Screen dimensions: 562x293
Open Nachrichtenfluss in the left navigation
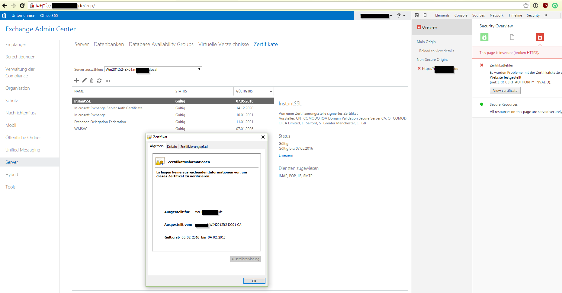tap(21, 113)
